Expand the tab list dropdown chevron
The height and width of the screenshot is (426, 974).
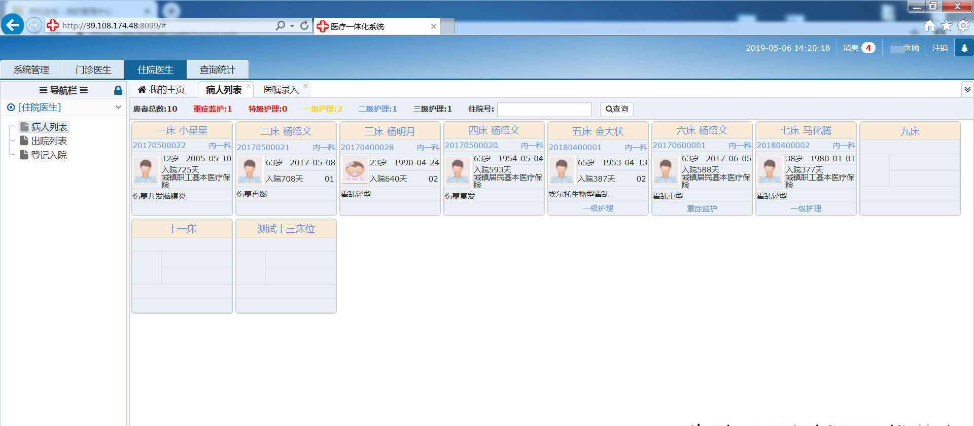[x=967, y=90]
